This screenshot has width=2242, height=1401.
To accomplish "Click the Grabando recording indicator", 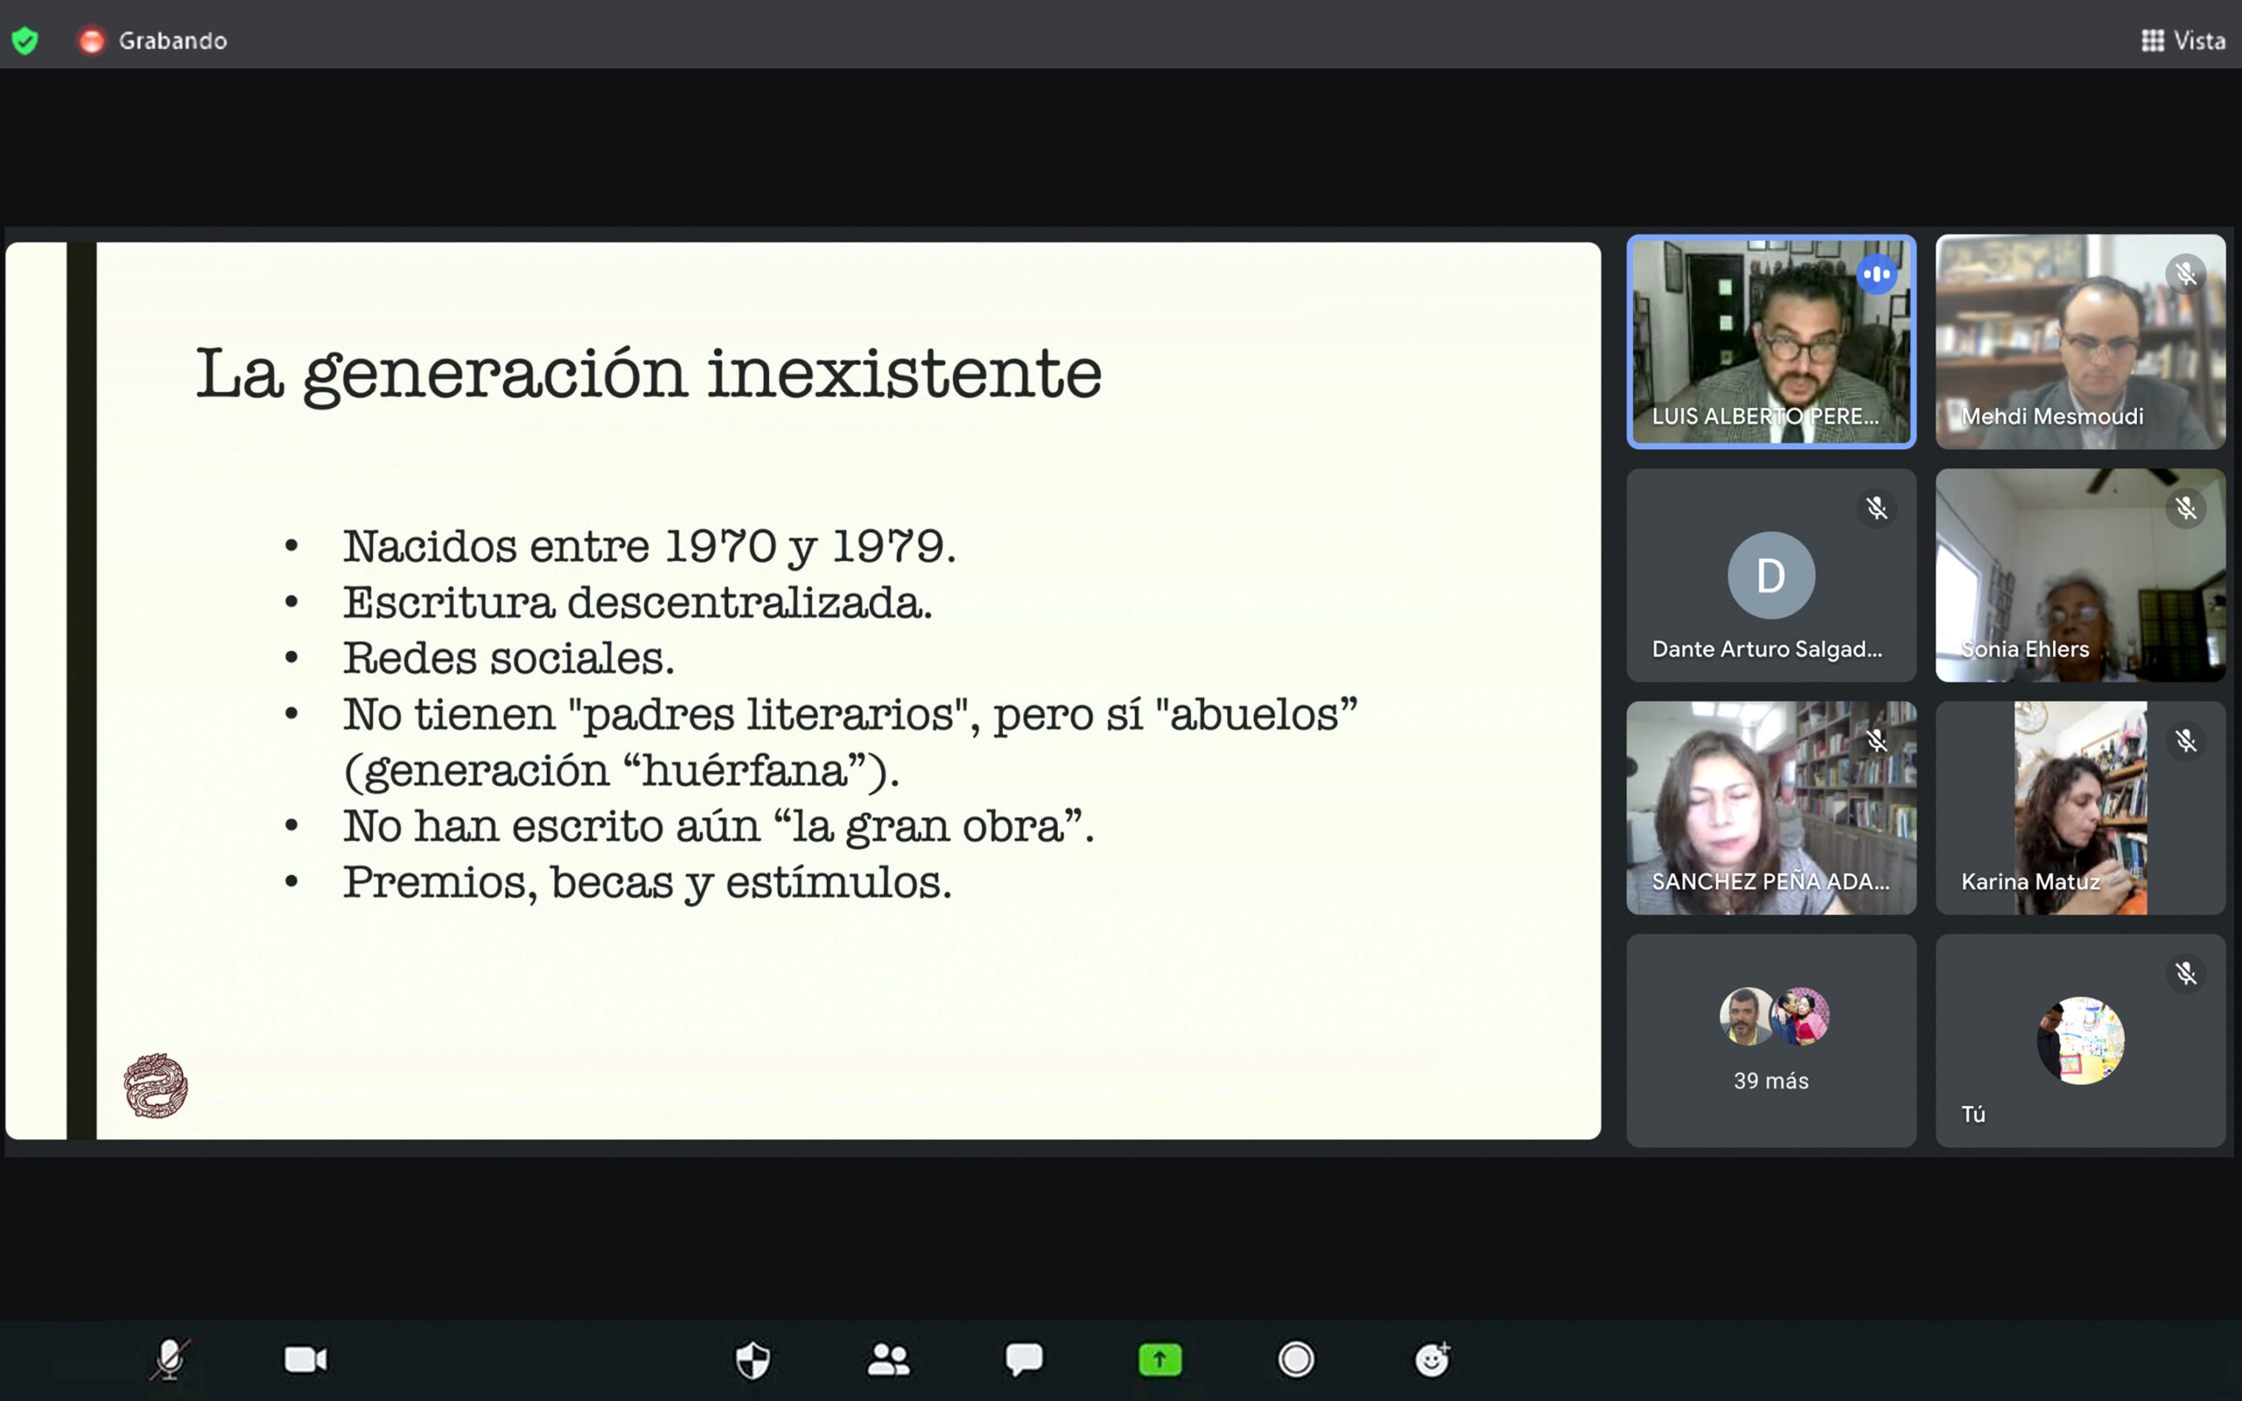I will pyautogui.click(x=154, y=40).
